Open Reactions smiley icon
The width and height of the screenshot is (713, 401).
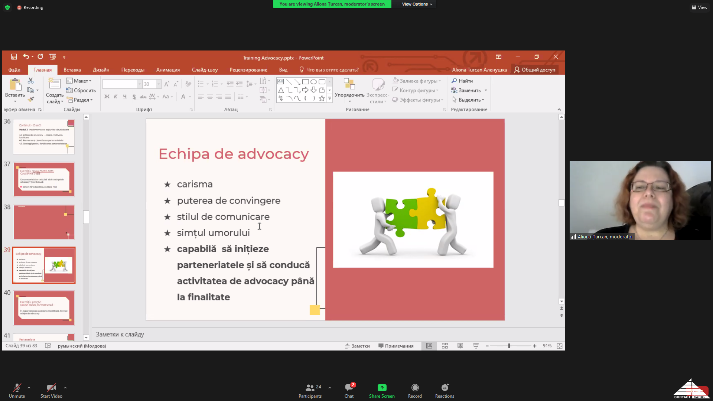(x=445, y=388)
